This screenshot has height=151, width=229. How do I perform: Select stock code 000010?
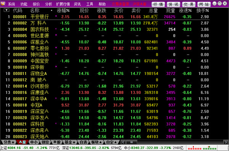[20, 67]
